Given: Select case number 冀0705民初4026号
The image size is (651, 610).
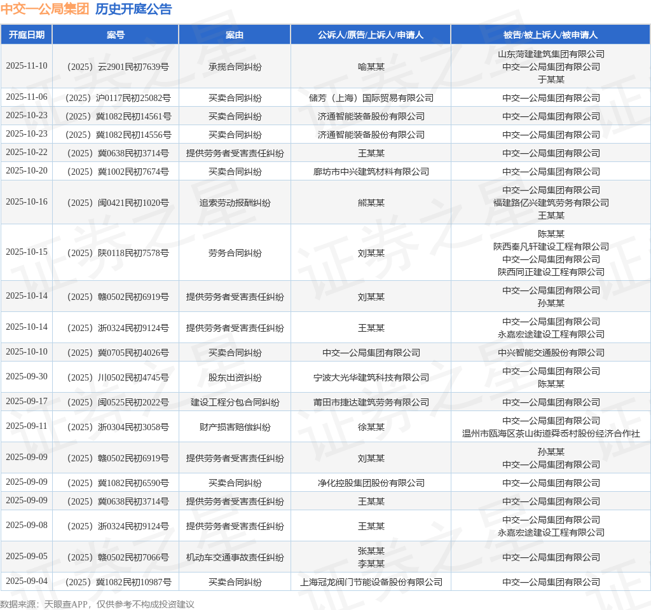Looking at the screenshot, I should 118,352.
